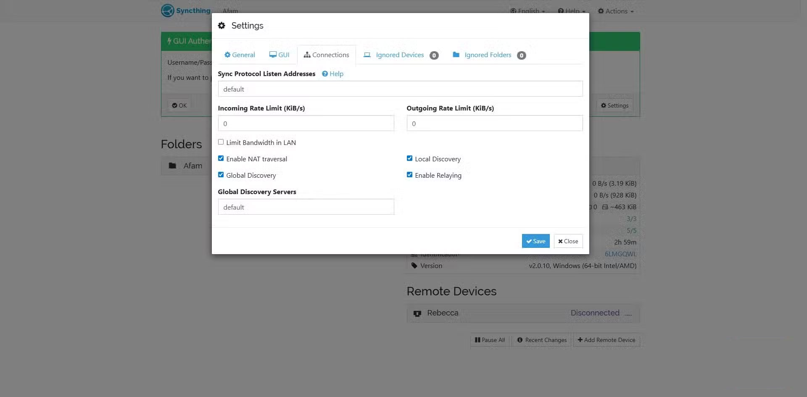
Task: Disable the Local Discovery checkbox
Action: pyautogui.click(x=409, y=159)
